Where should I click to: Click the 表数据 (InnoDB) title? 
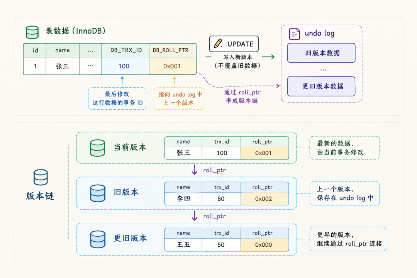75,31
